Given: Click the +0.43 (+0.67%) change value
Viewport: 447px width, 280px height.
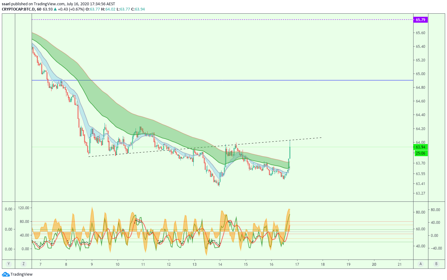Looking at the screenshot, I should [x=71, y=9].
